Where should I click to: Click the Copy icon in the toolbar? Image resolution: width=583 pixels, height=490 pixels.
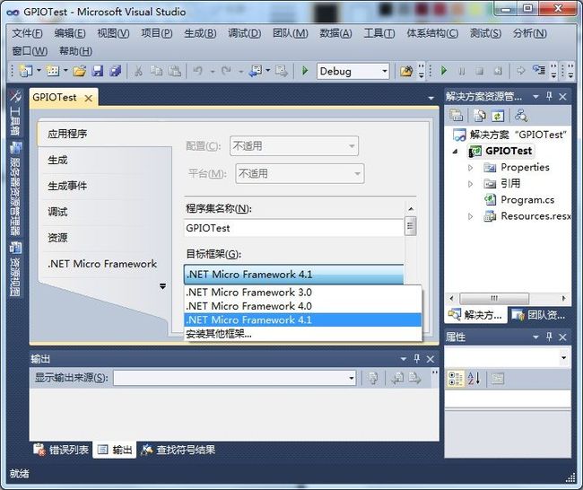pos(157,71)
